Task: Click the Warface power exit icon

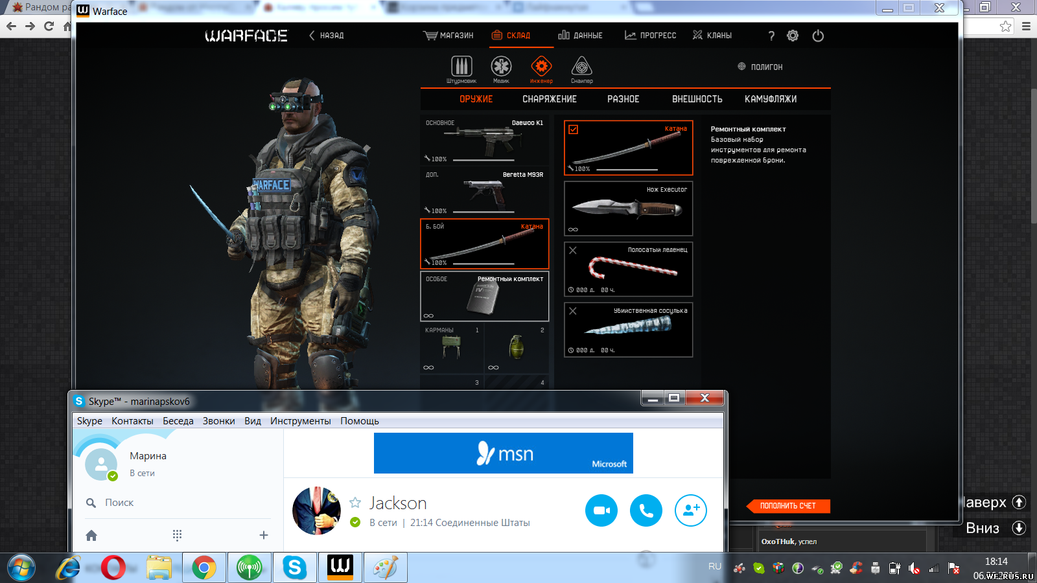Action: [818, 36]
